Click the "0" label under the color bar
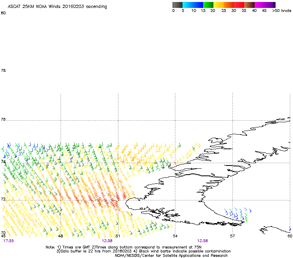The width and height of the screenshot is (293, 258). [173, 11]
